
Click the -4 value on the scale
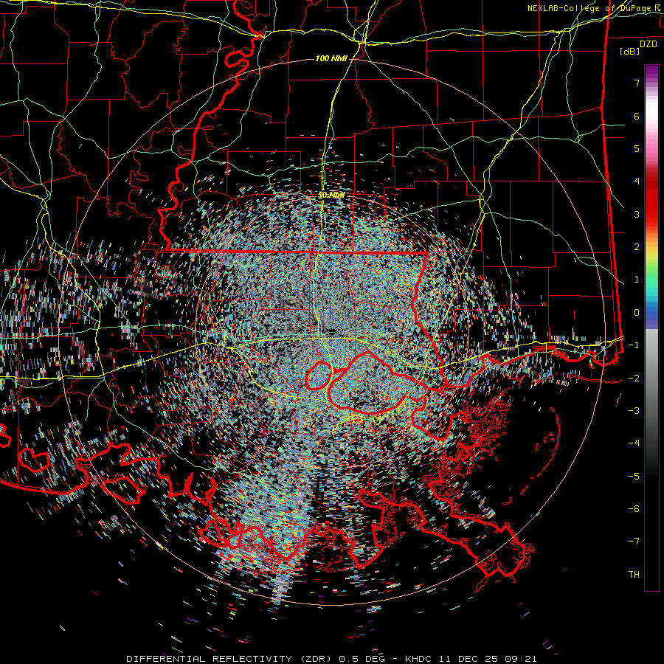click(x=634, y=443)
